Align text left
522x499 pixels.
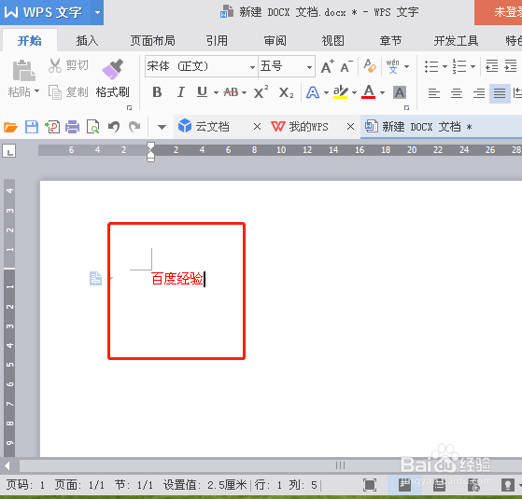click(434, 93)
